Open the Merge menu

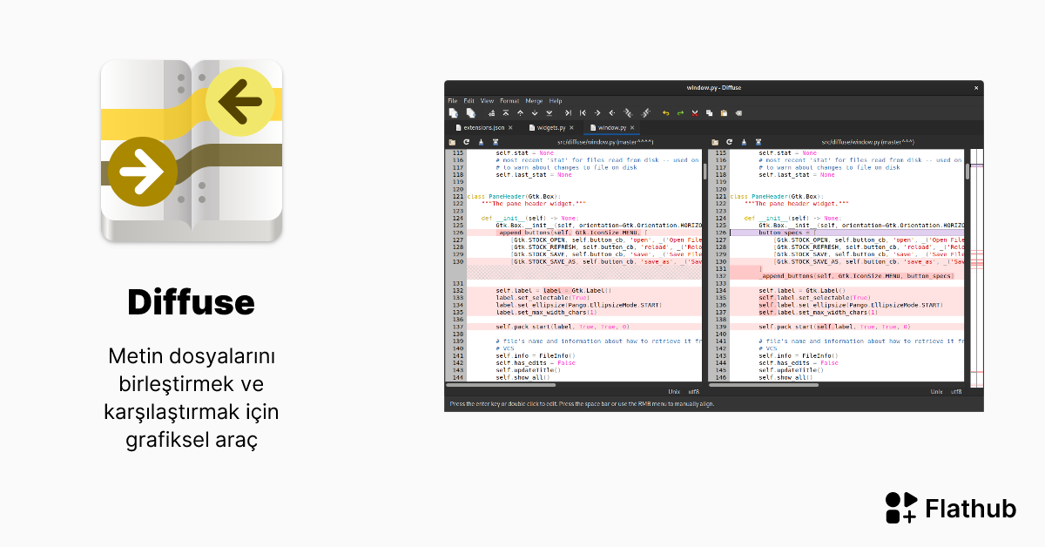[x=536, y=101]
